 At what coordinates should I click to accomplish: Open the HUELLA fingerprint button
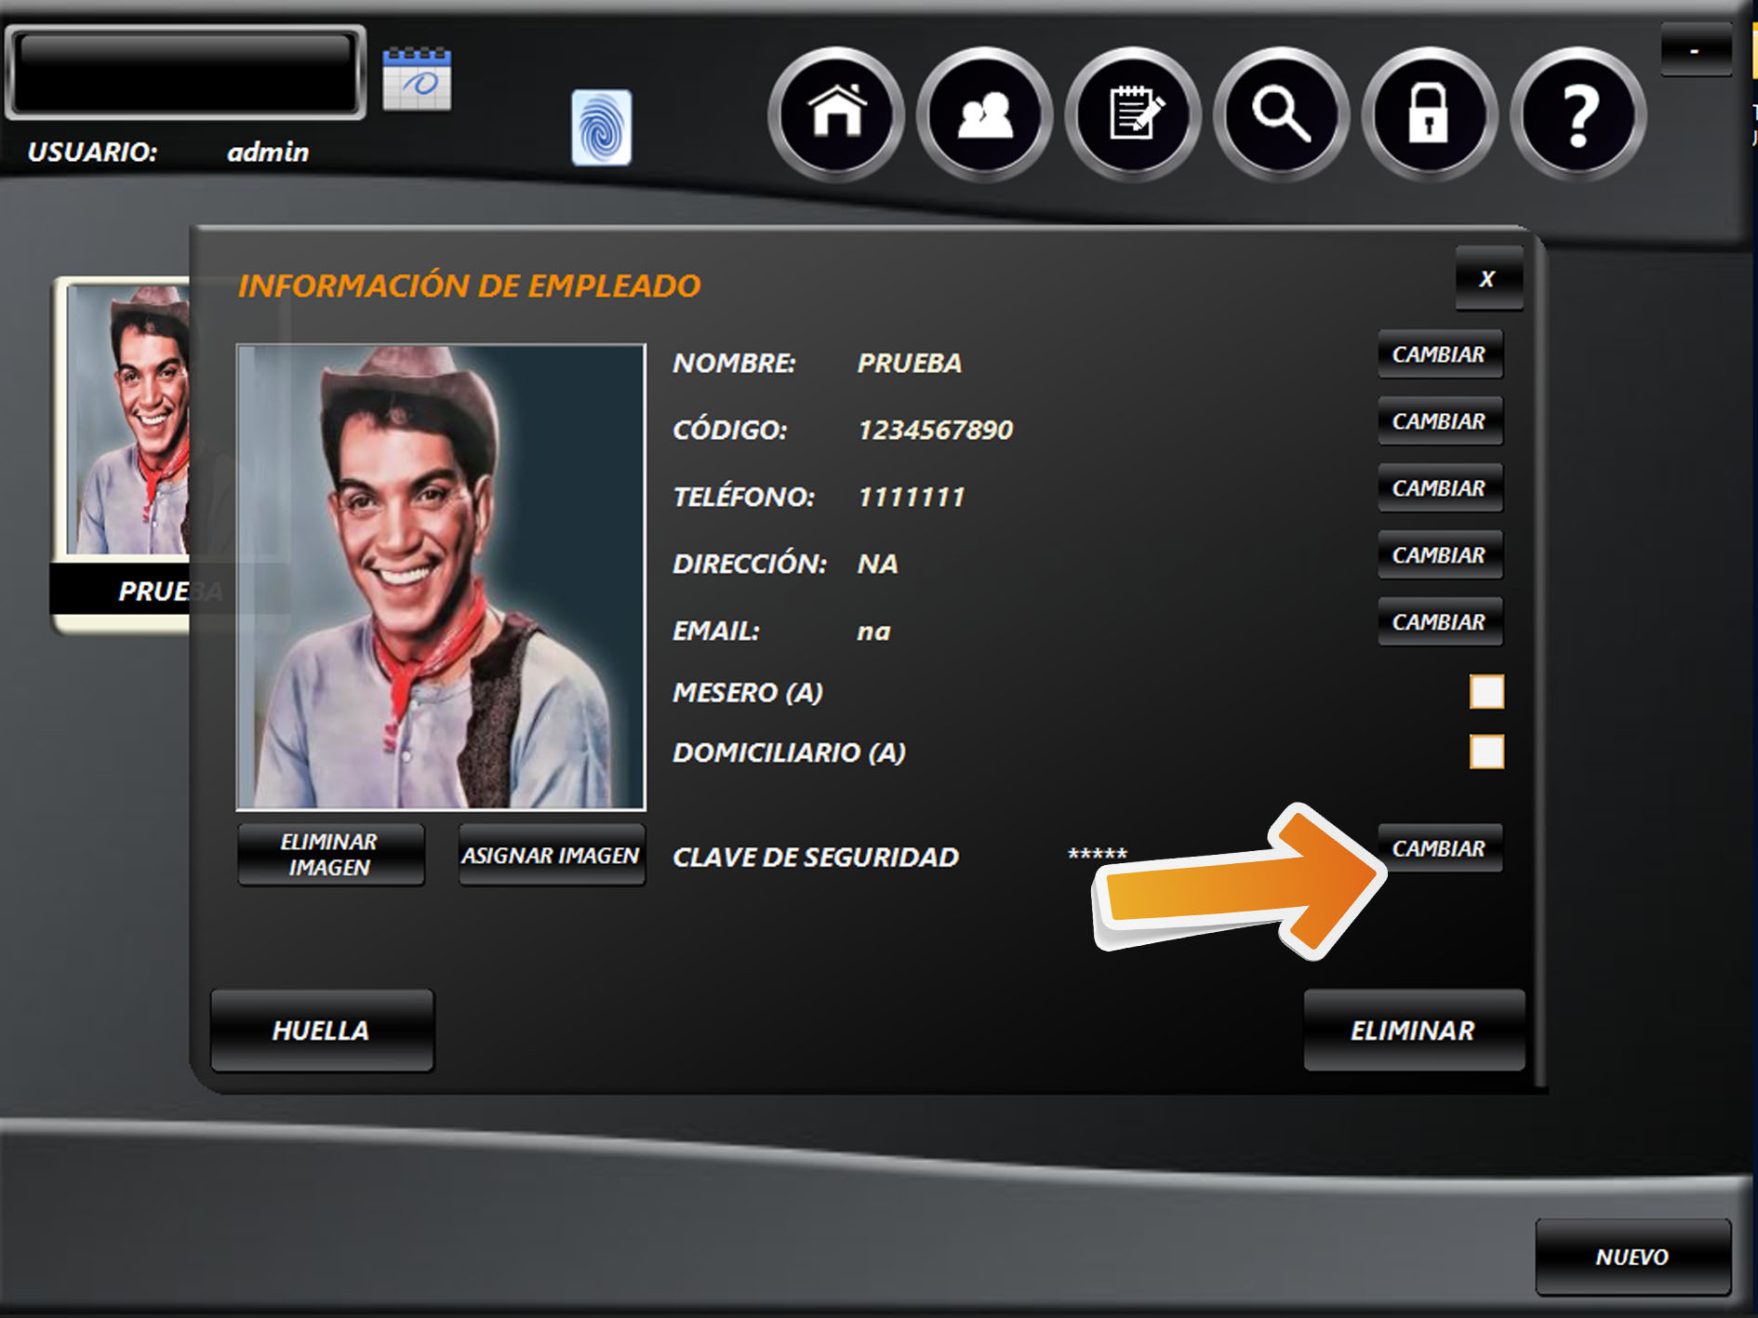(x=322, y=1031)
